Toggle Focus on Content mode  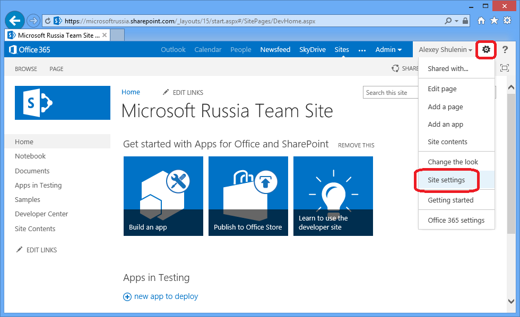(504, 68)
